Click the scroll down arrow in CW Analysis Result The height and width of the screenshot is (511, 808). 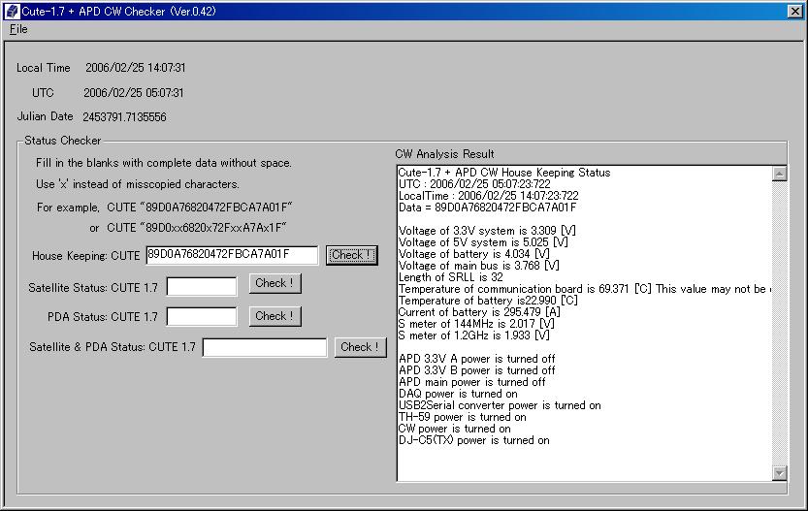(x=779, y=472)
